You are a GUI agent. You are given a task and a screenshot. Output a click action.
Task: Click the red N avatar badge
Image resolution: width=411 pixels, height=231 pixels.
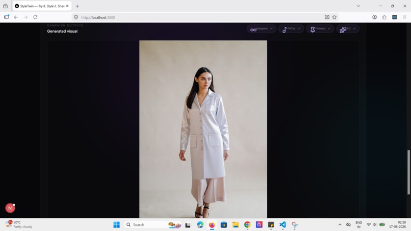pos(10,208)
